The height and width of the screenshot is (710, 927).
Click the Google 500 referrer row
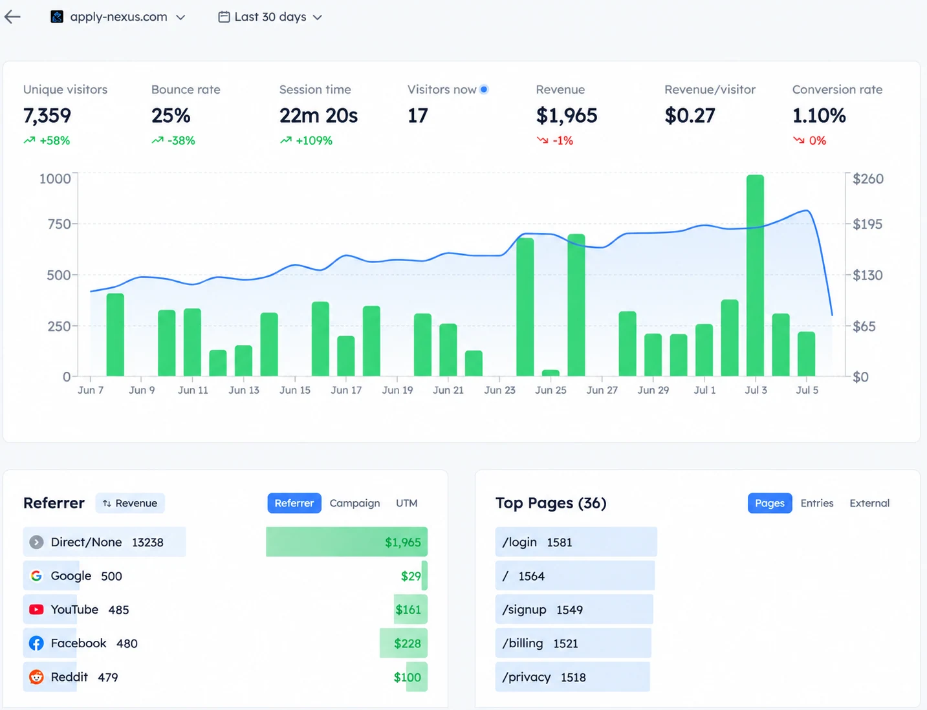point(225,576)
